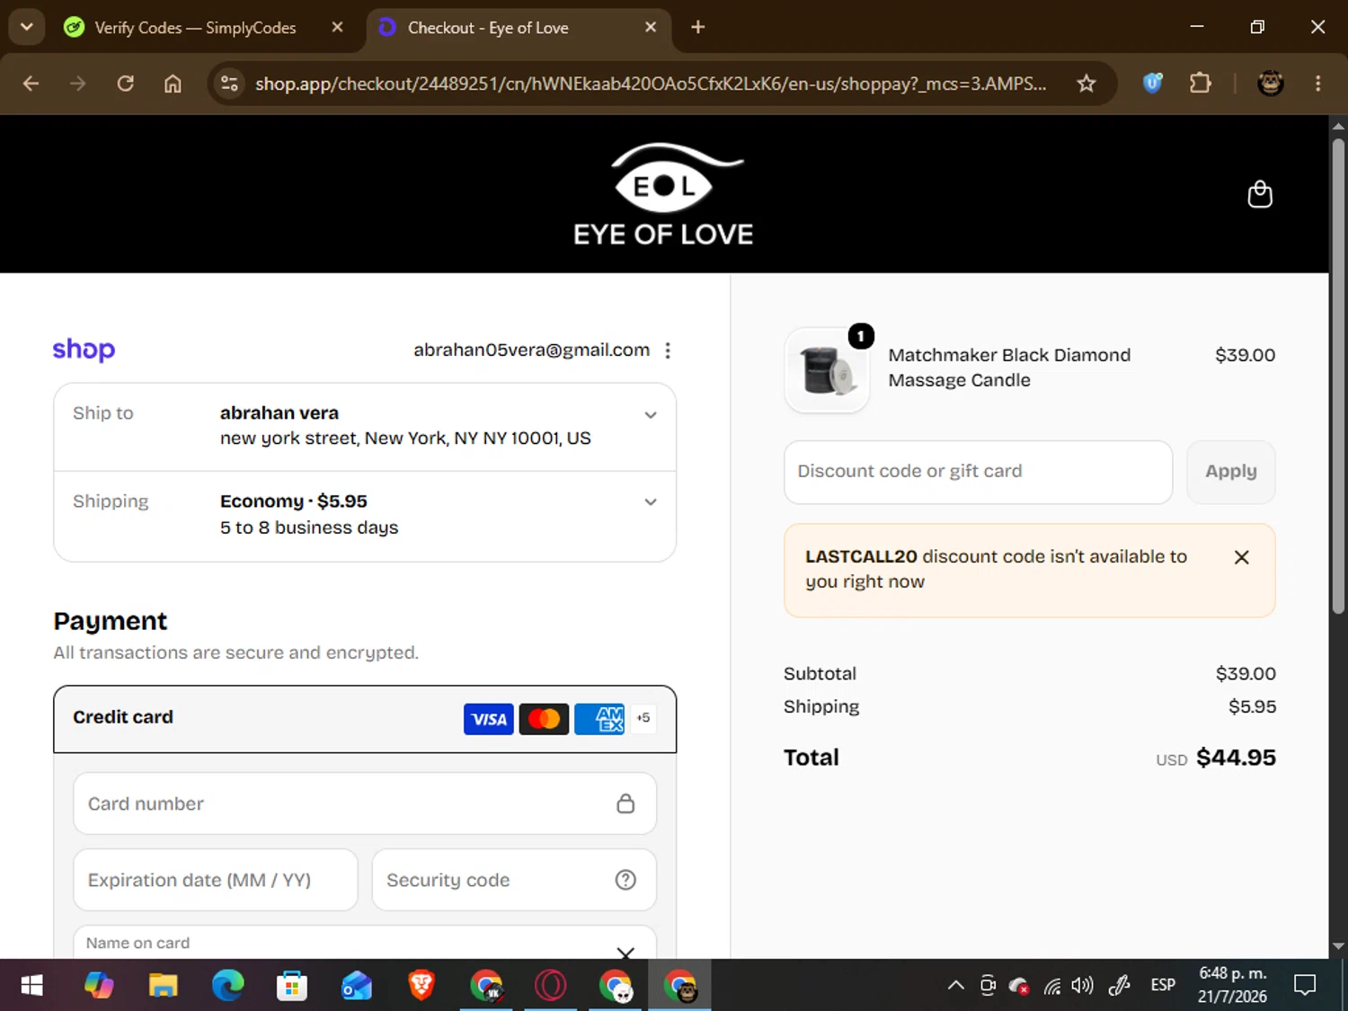Open the monkey profile avatar menu
Viewport: 1348px width, 1011px height.
[x=1270, y=84]
